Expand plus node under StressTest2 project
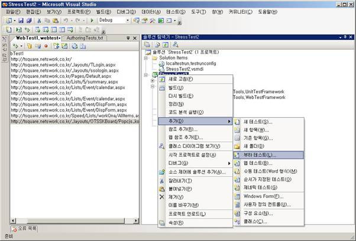 (153, 81)
